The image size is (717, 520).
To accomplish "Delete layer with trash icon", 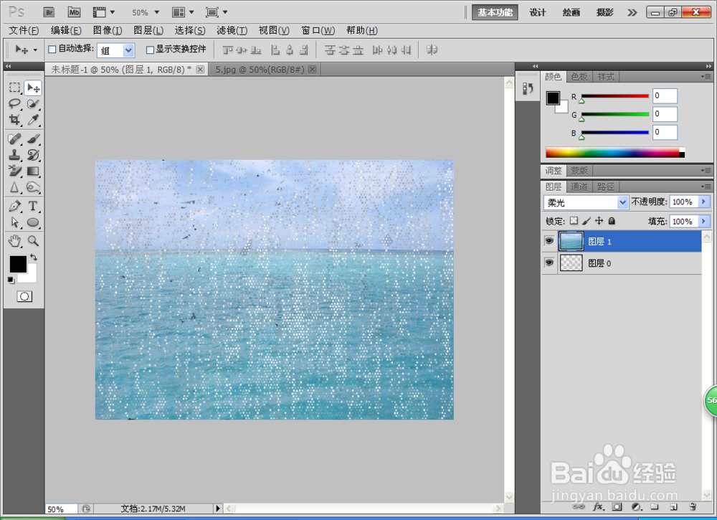I will (693, 507).
